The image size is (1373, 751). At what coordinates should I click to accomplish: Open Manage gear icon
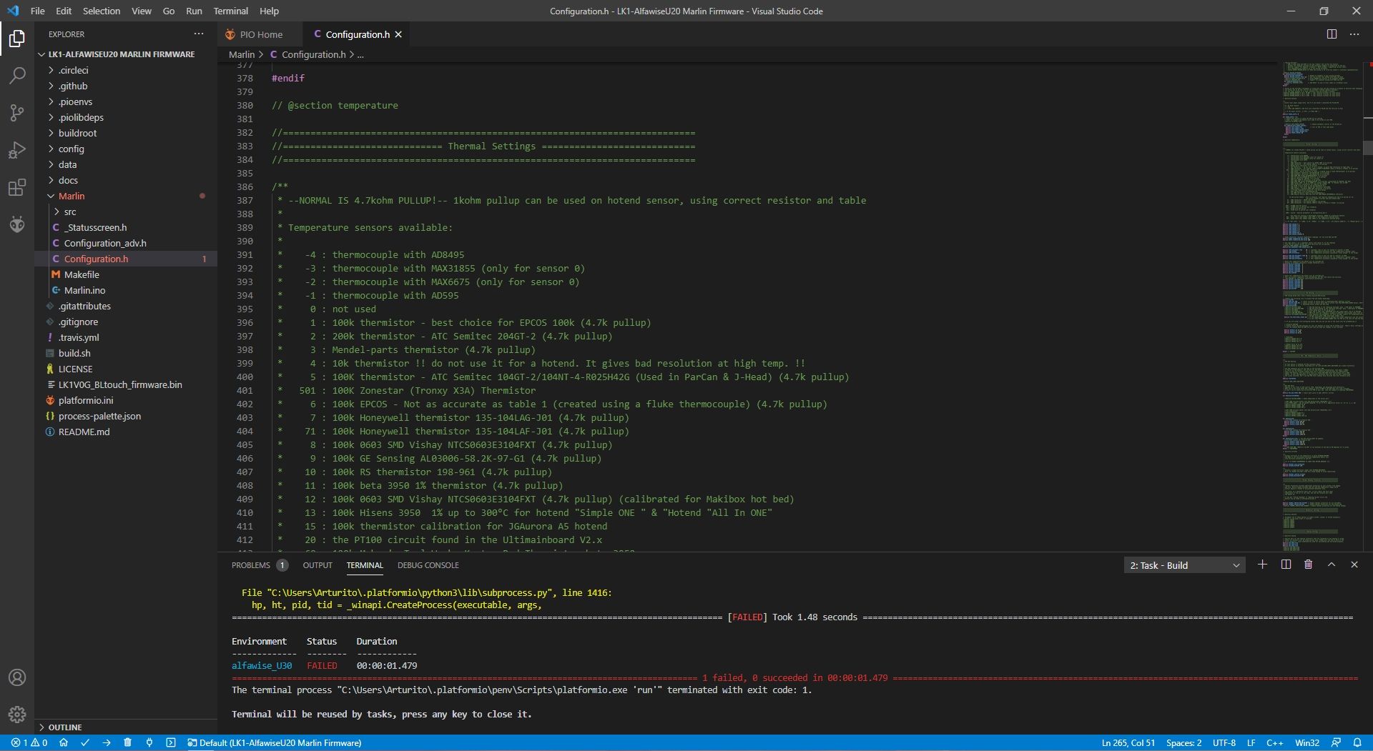coord(17,715)
